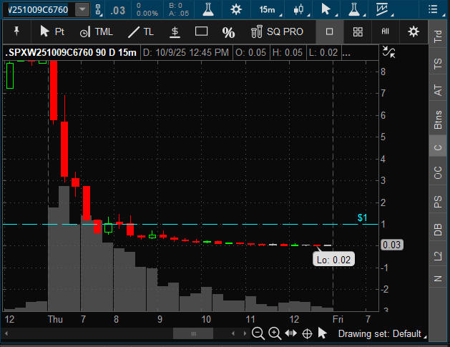Image resolution: width=450 pixels, height=347 pixels.
Task: Select the trendline TL drawing tool
Action: 140,31
